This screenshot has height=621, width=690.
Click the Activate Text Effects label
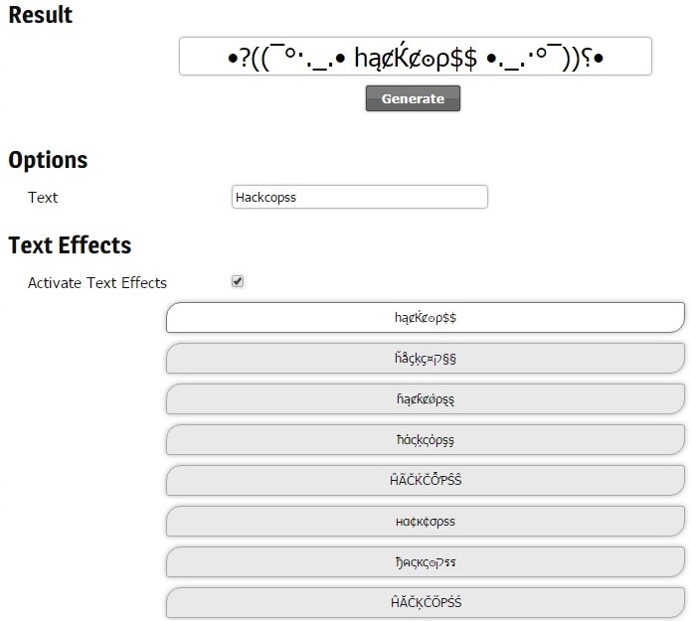[97, 283]
